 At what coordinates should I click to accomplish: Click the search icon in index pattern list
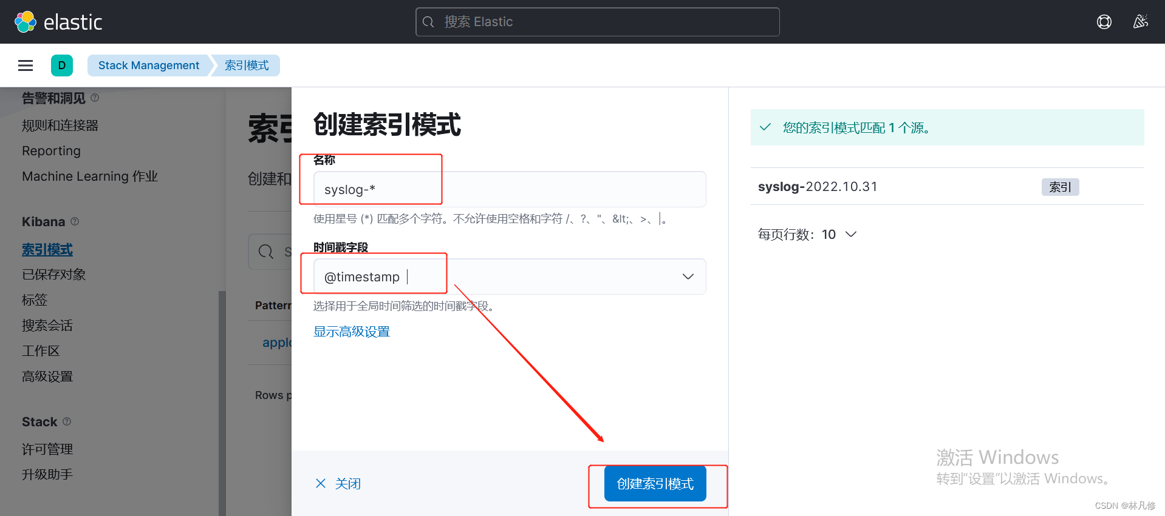266,252
